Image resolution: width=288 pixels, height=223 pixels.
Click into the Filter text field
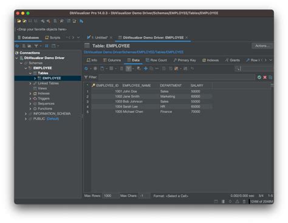point(177,77)
